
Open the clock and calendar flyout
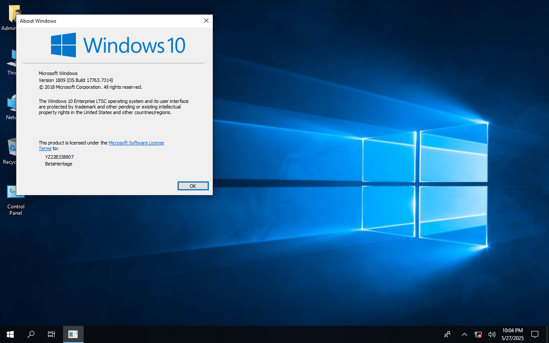[x=513, y=334]
